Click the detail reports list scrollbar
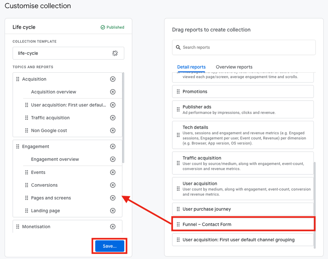The width and height of the screenshot is (328, 259). (315, 205)
